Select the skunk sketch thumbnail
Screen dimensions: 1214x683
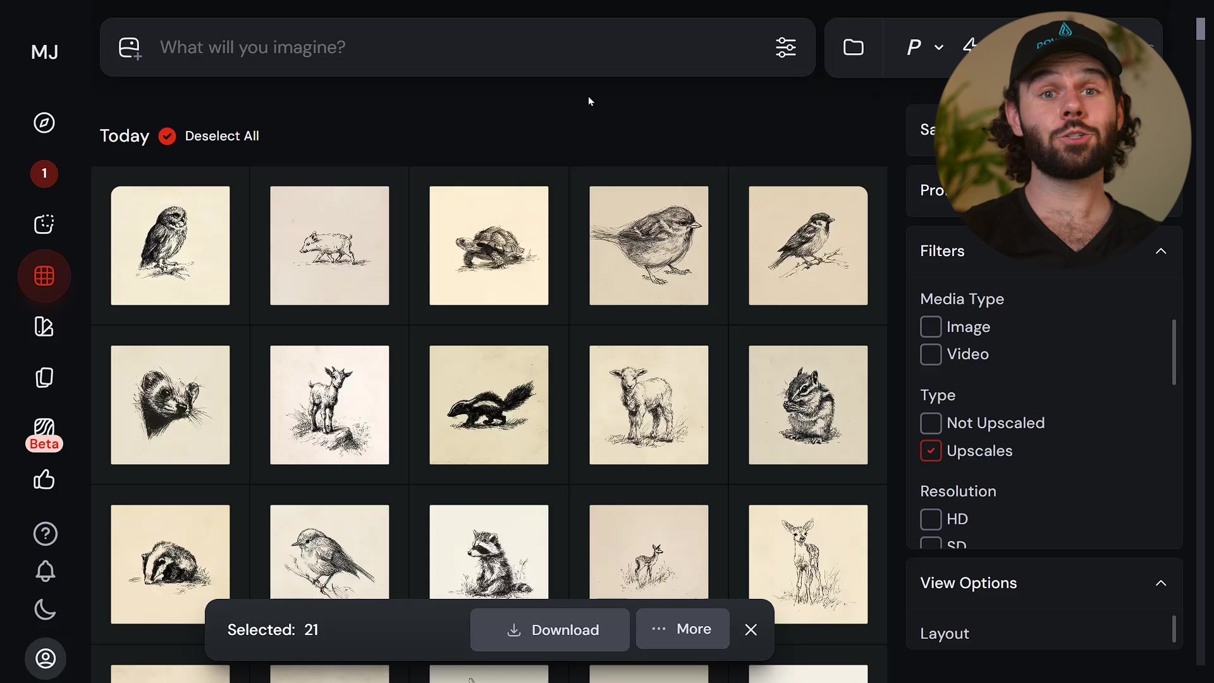[x=489, y=405]
